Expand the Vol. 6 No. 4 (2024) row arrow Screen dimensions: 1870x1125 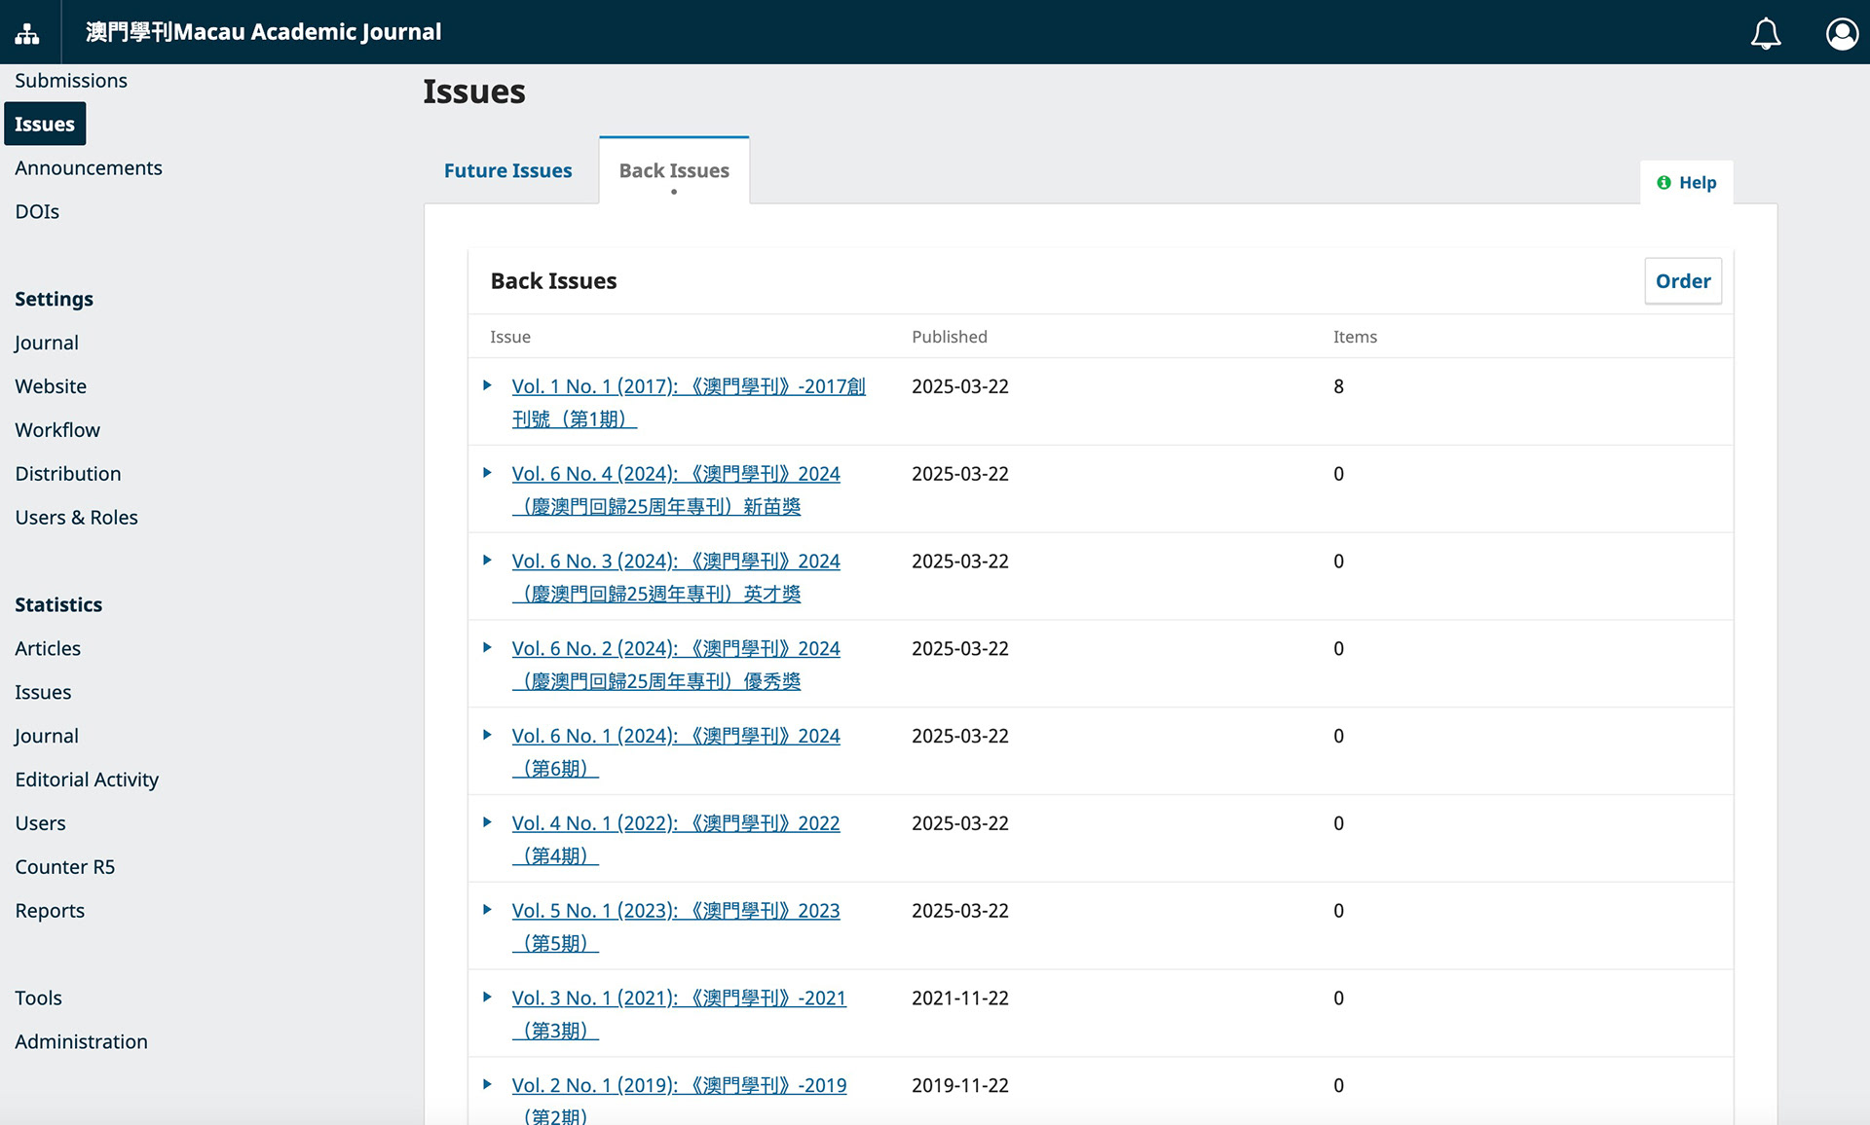pyautogui.click(x=487, y=473)
